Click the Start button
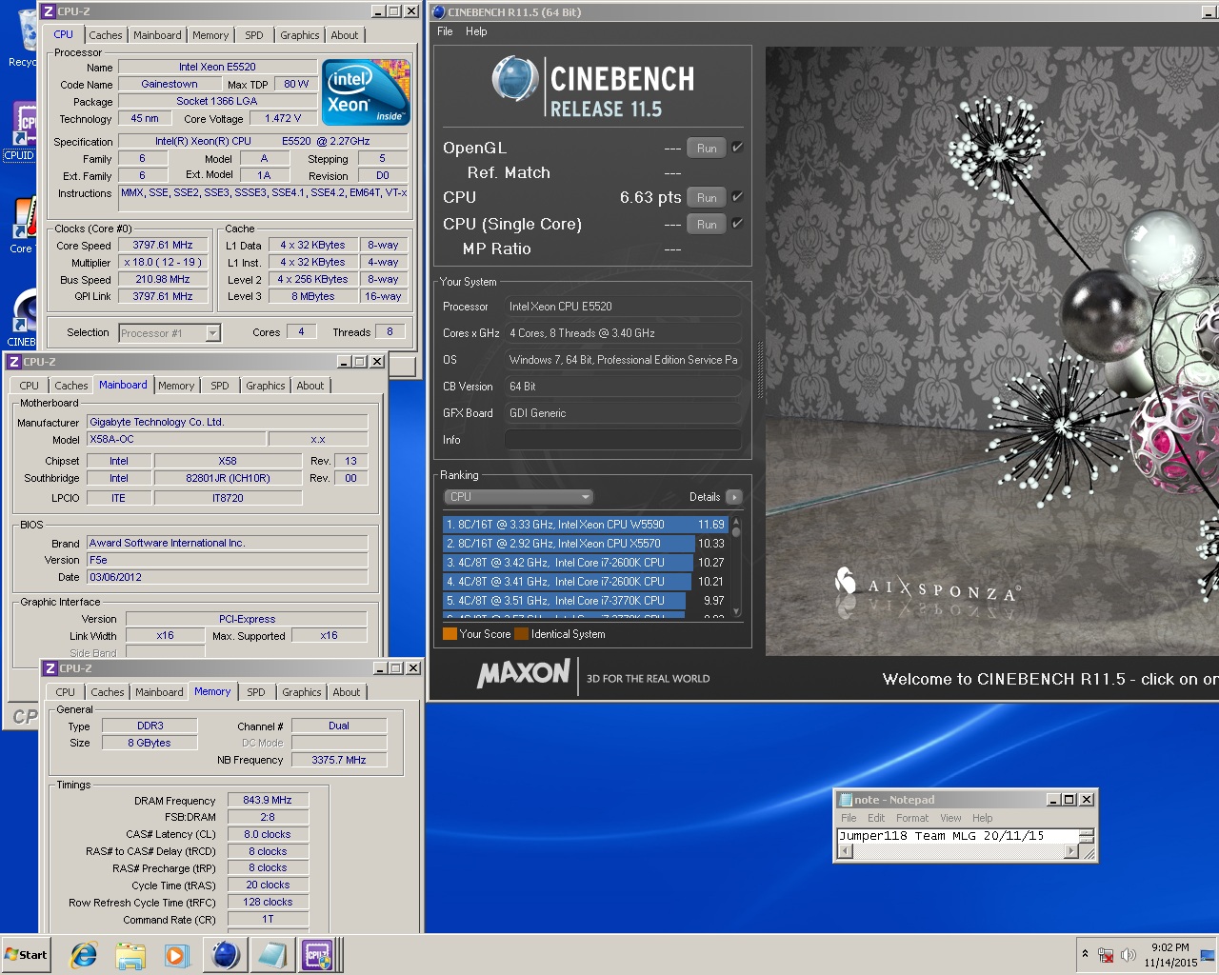 click(26, 955)
